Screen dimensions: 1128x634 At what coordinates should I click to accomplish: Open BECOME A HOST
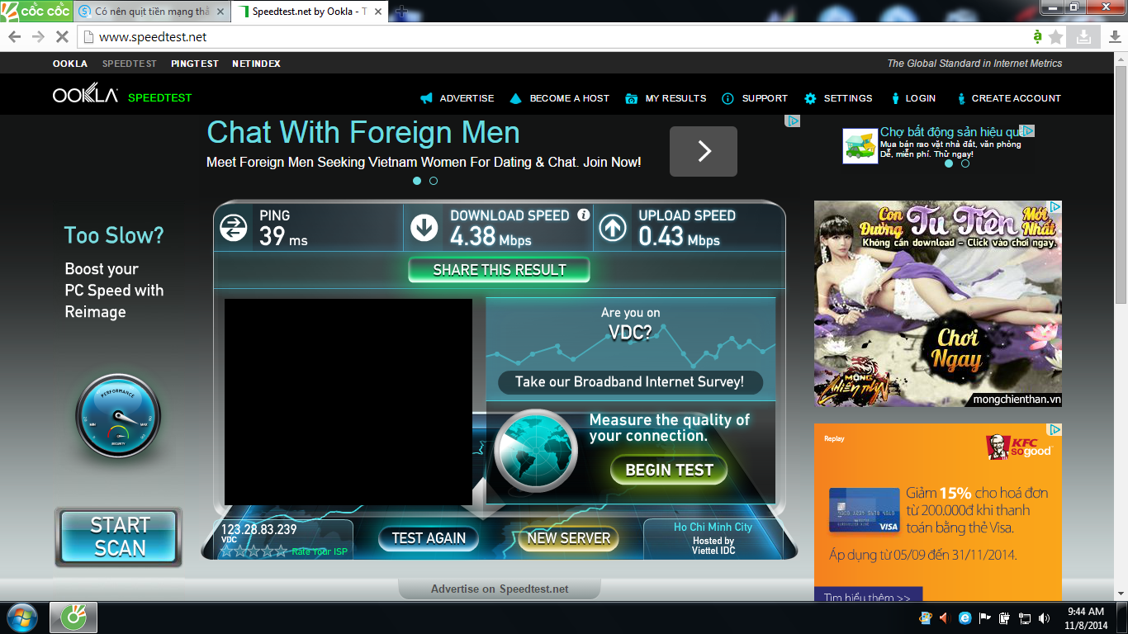click(570, 98)
